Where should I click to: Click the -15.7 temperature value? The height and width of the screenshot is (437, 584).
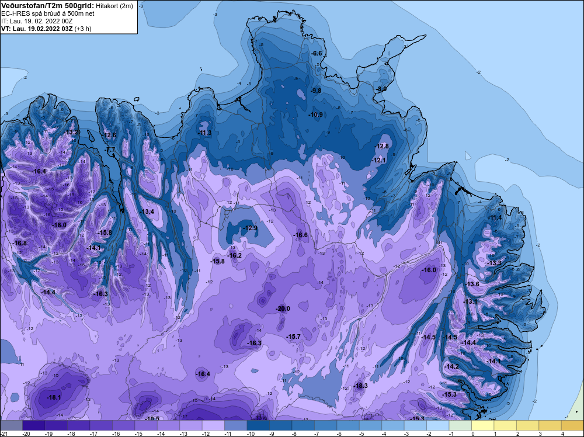[x=293, y=337]
